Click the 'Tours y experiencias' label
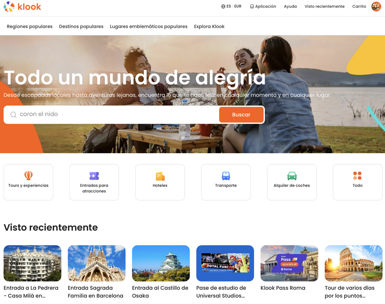The height and width of the screenshot is (304, 385). [x=28, y=185]
